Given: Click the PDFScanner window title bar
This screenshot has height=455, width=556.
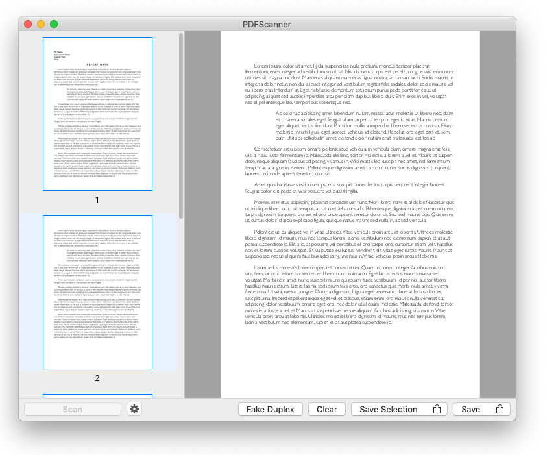Looking at the screenshot, I should [x=267, y=24].
